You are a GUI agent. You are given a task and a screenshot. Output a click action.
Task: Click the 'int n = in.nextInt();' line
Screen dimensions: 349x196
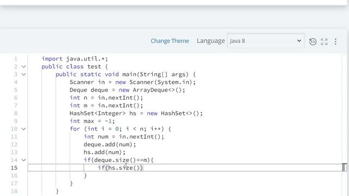point(106,98)
